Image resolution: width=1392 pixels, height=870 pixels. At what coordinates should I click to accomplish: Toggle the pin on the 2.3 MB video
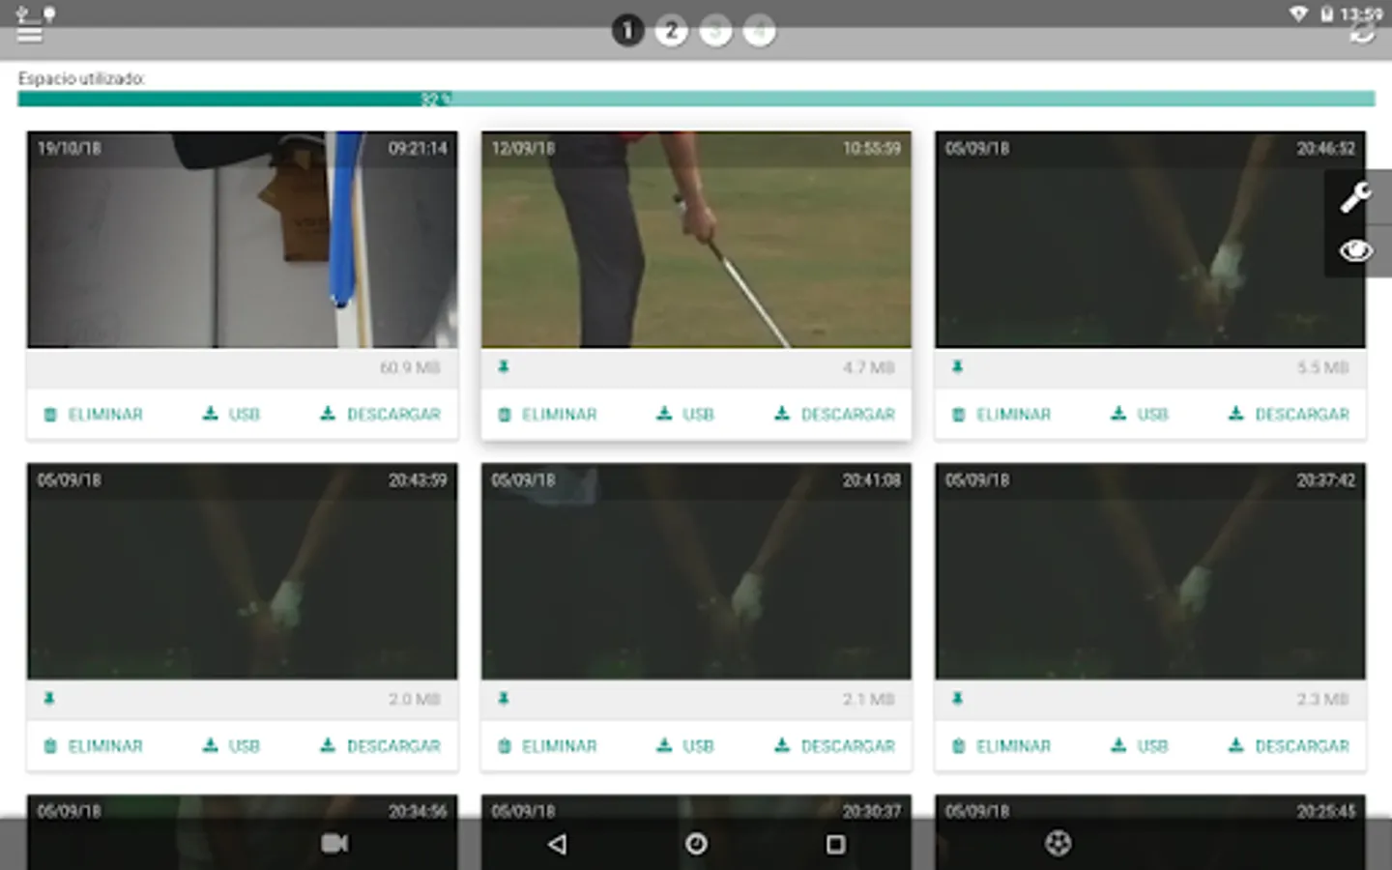tap(957, 699)
